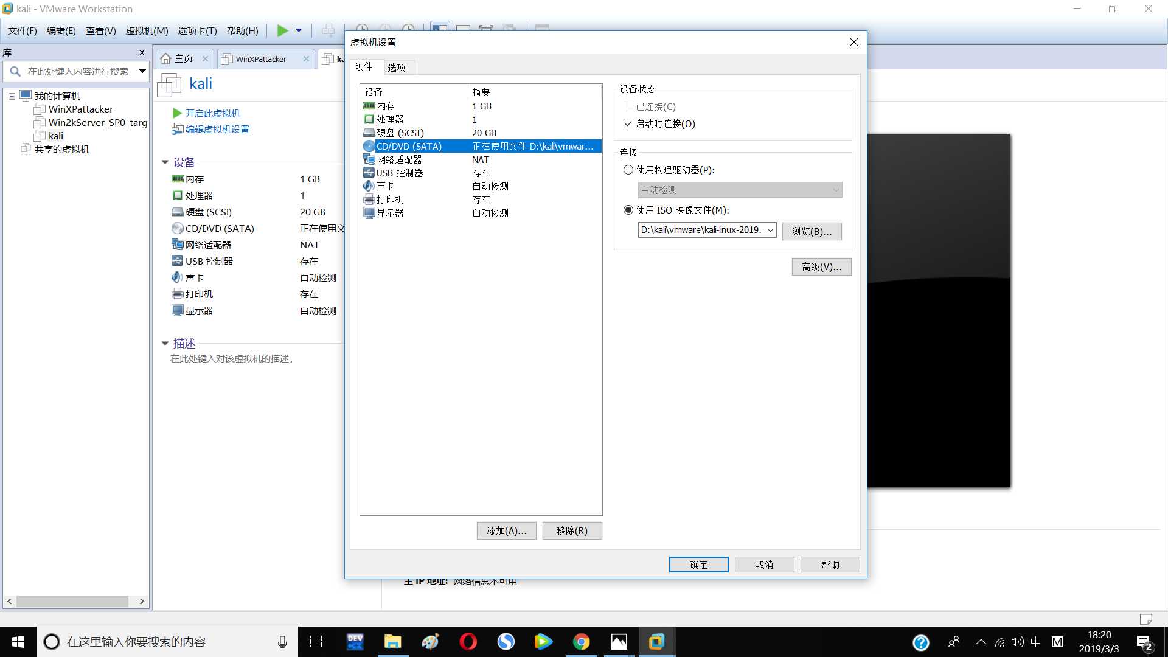The width and height of the screenshot is (1168, 657).
Task: Open Google Chrome from taskbar
Action: click(581, 642)
